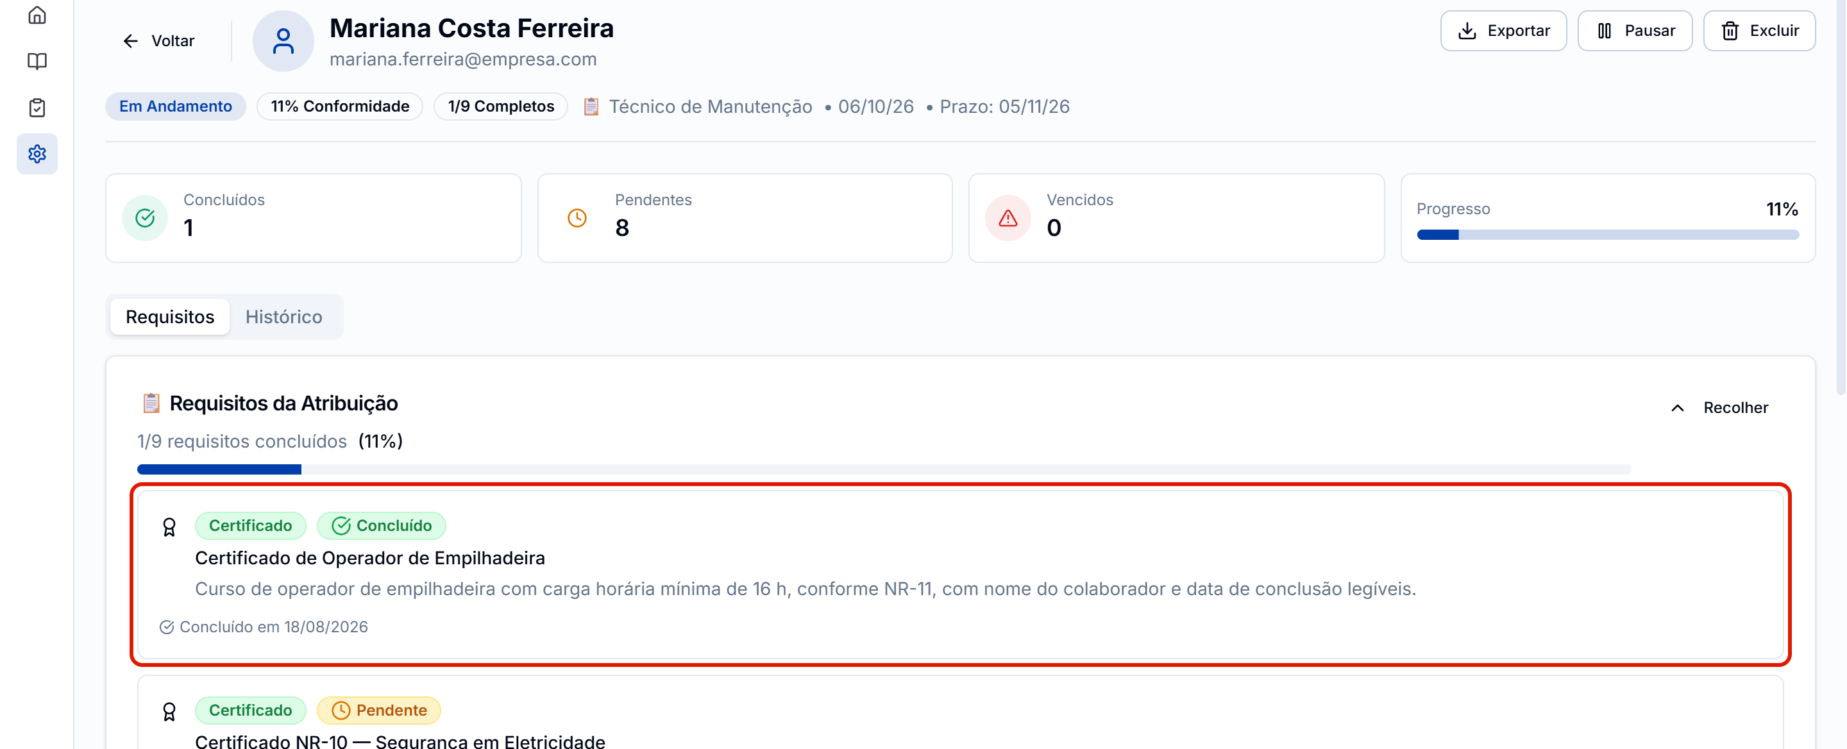
Task: Switch to the Requisitos tab
Action: pyautogui.click(x=170, y=317)
